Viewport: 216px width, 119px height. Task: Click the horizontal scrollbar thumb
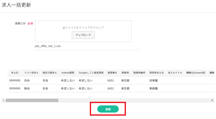click(32, 100)
